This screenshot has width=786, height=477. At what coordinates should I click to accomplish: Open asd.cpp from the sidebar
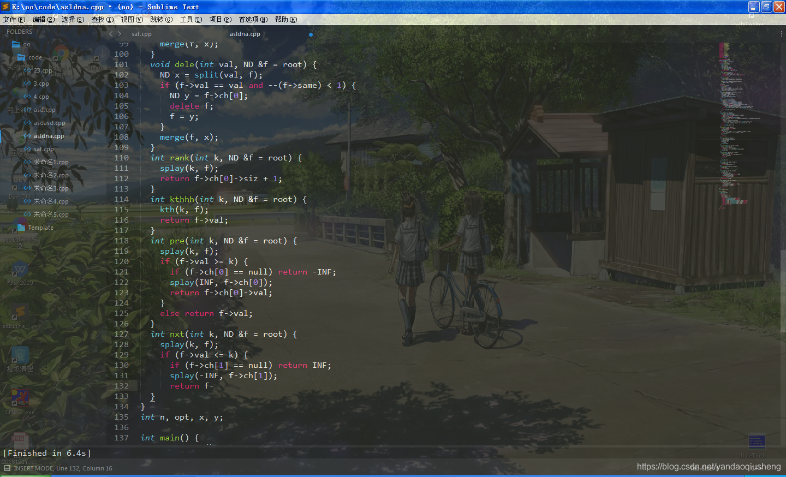coord(45,110)
